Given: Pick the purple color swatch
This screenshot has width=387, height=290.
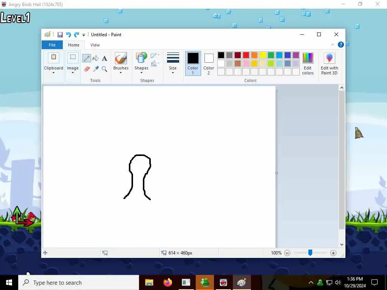Looking at the screenshot, I should tap(296, 55).
